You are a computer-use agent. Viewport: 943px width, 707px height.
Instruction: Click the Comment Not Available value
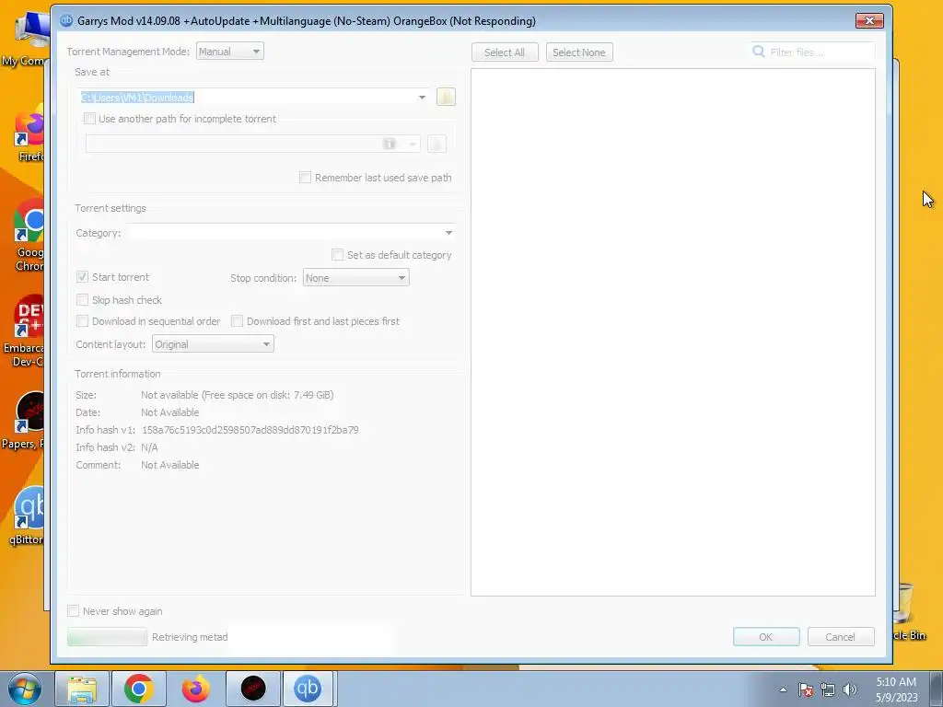click(x=170, y=465)
